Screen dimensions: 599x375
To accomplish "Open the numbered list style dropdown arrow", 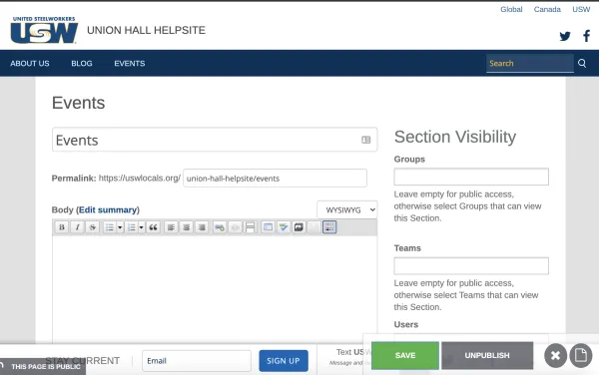I will click(142, 227).
